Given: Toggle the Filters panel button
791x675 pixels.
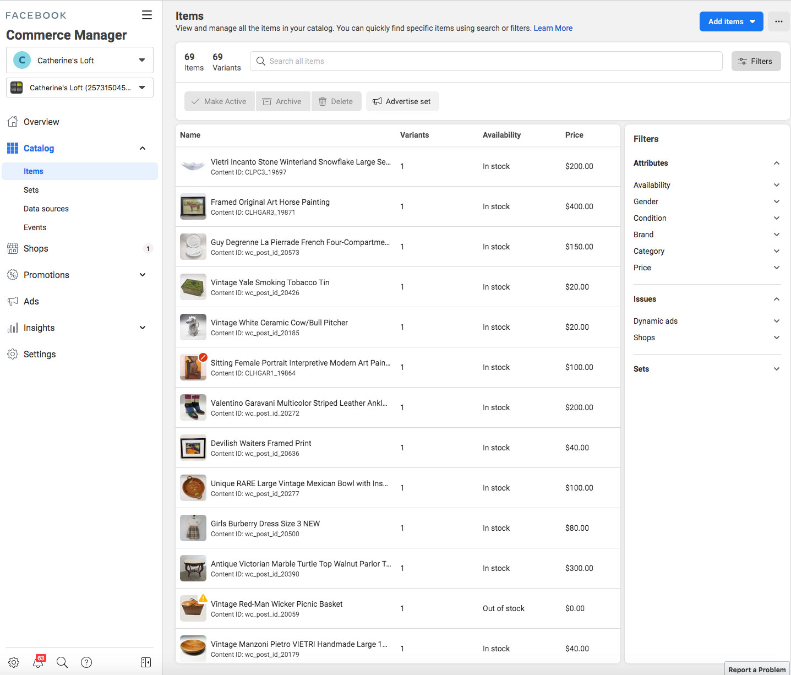Looking at the screenshot, I should (756, 61).
